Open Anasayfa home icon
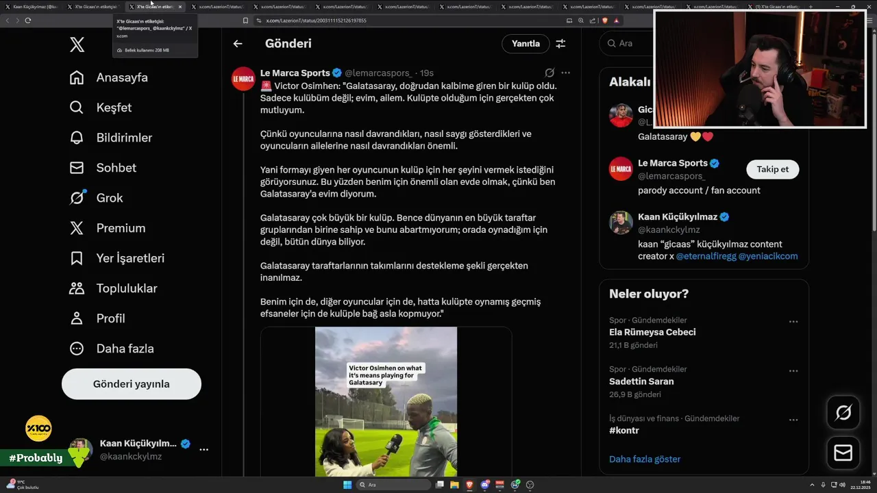Screen dimensions: 877x493 tap(77, 77)
